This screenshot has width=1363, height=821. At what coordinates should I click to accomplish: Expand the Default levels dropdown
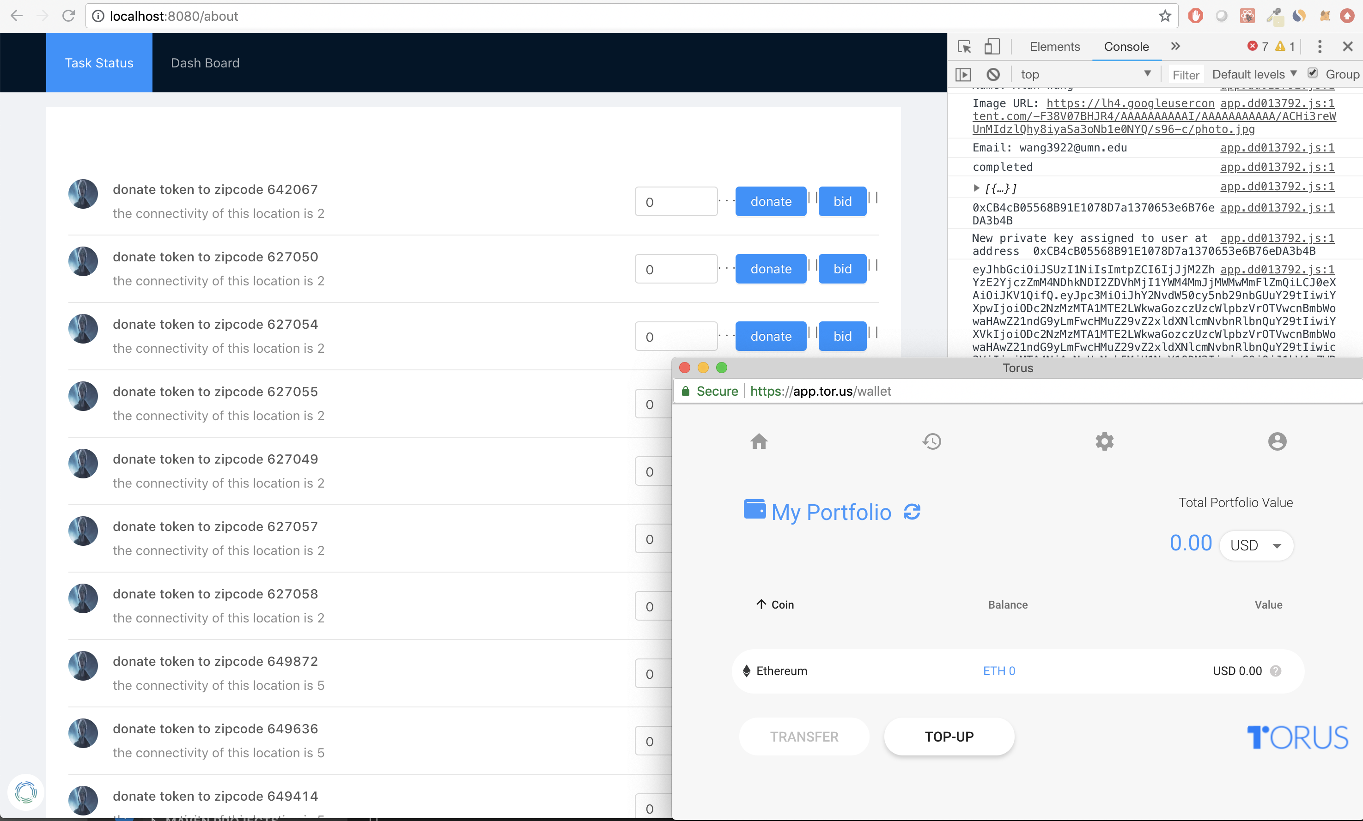(x=1254, y=74)
